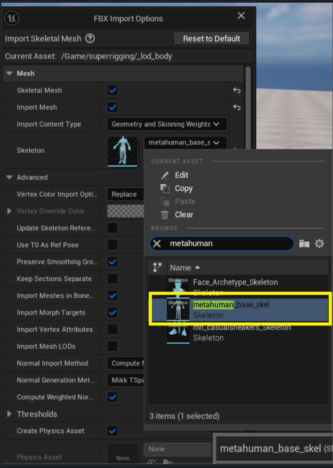
Task: Open asset picker settings gear
Action: click(319, 244)
